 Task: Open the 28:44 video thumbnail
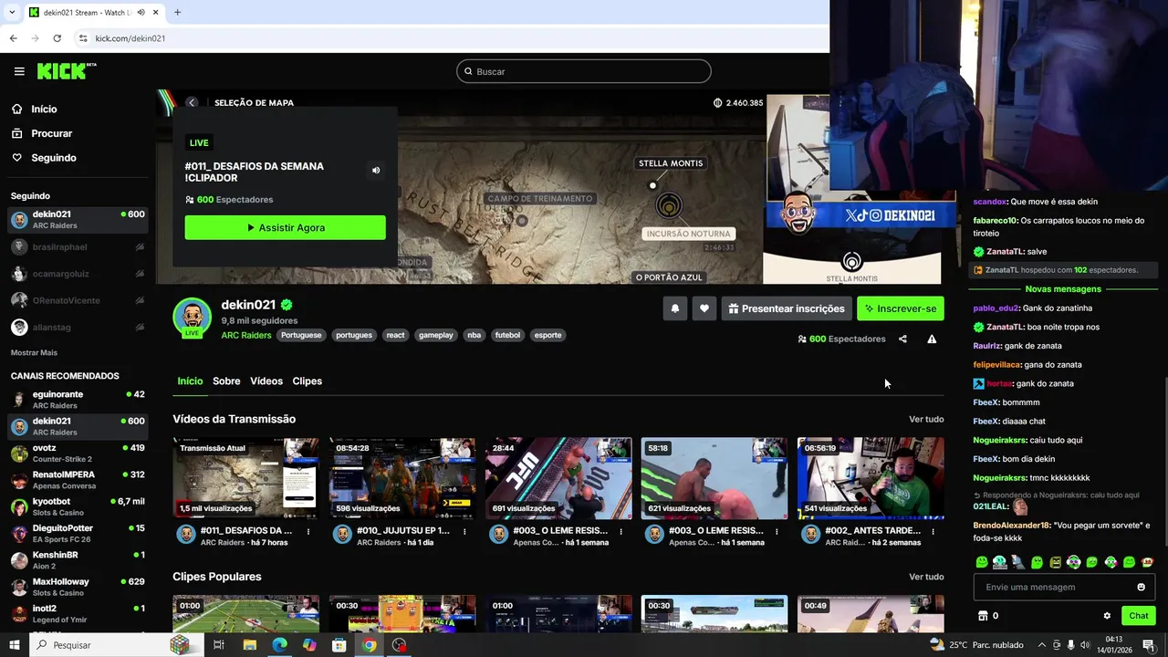coord(558,478)
